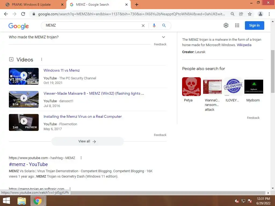275x206 pixels.
Task: Open Action Center flag icon
Action: click(250, 201)
